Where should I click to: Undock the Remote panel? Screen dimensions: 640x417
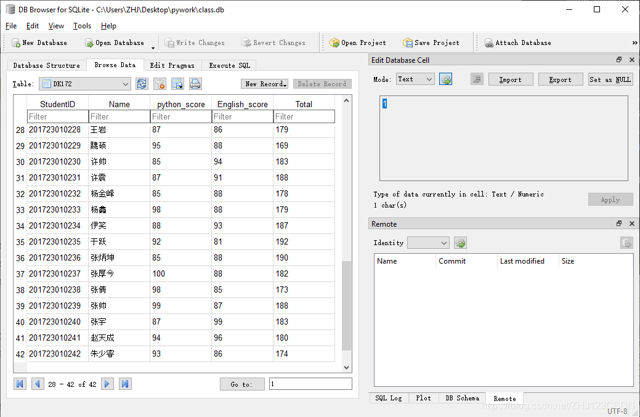point(619,224)
